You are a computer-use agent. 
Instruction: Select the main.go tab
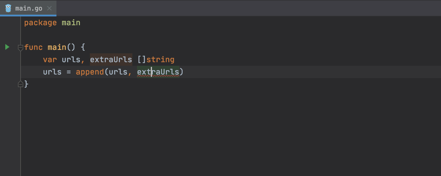[x=29, y=8]
